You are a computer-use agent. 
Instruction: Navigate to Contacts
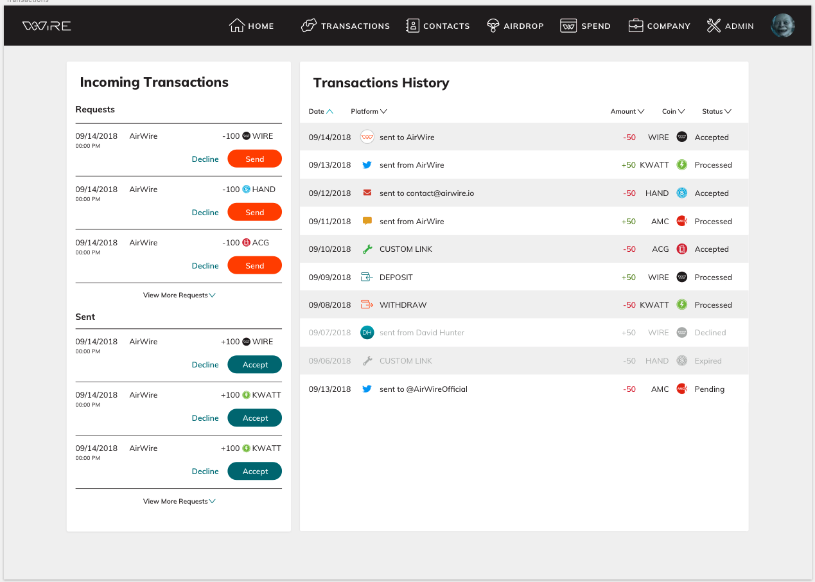438,26
